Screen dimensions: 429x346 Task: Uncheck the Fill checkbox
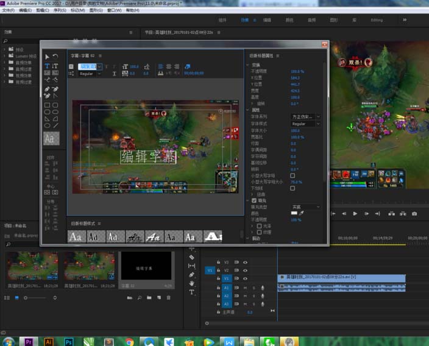[254, 200]
